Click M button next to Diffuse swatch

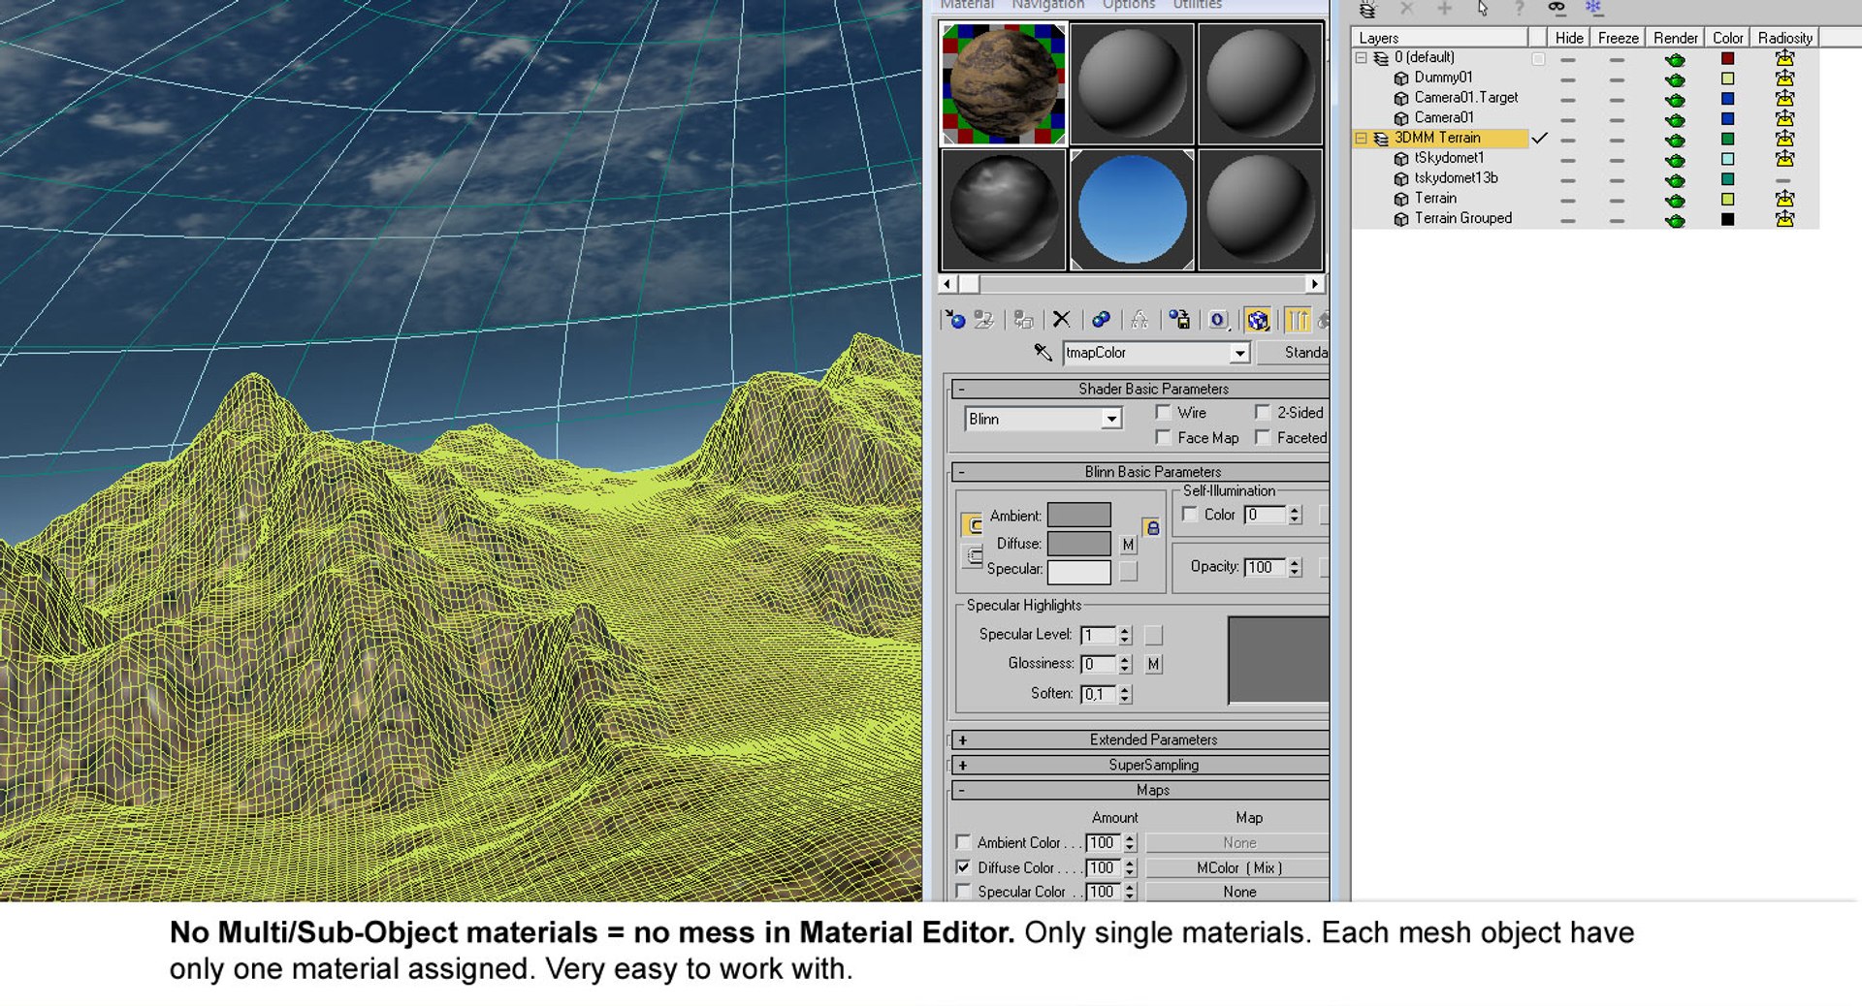click(1128, 545)
